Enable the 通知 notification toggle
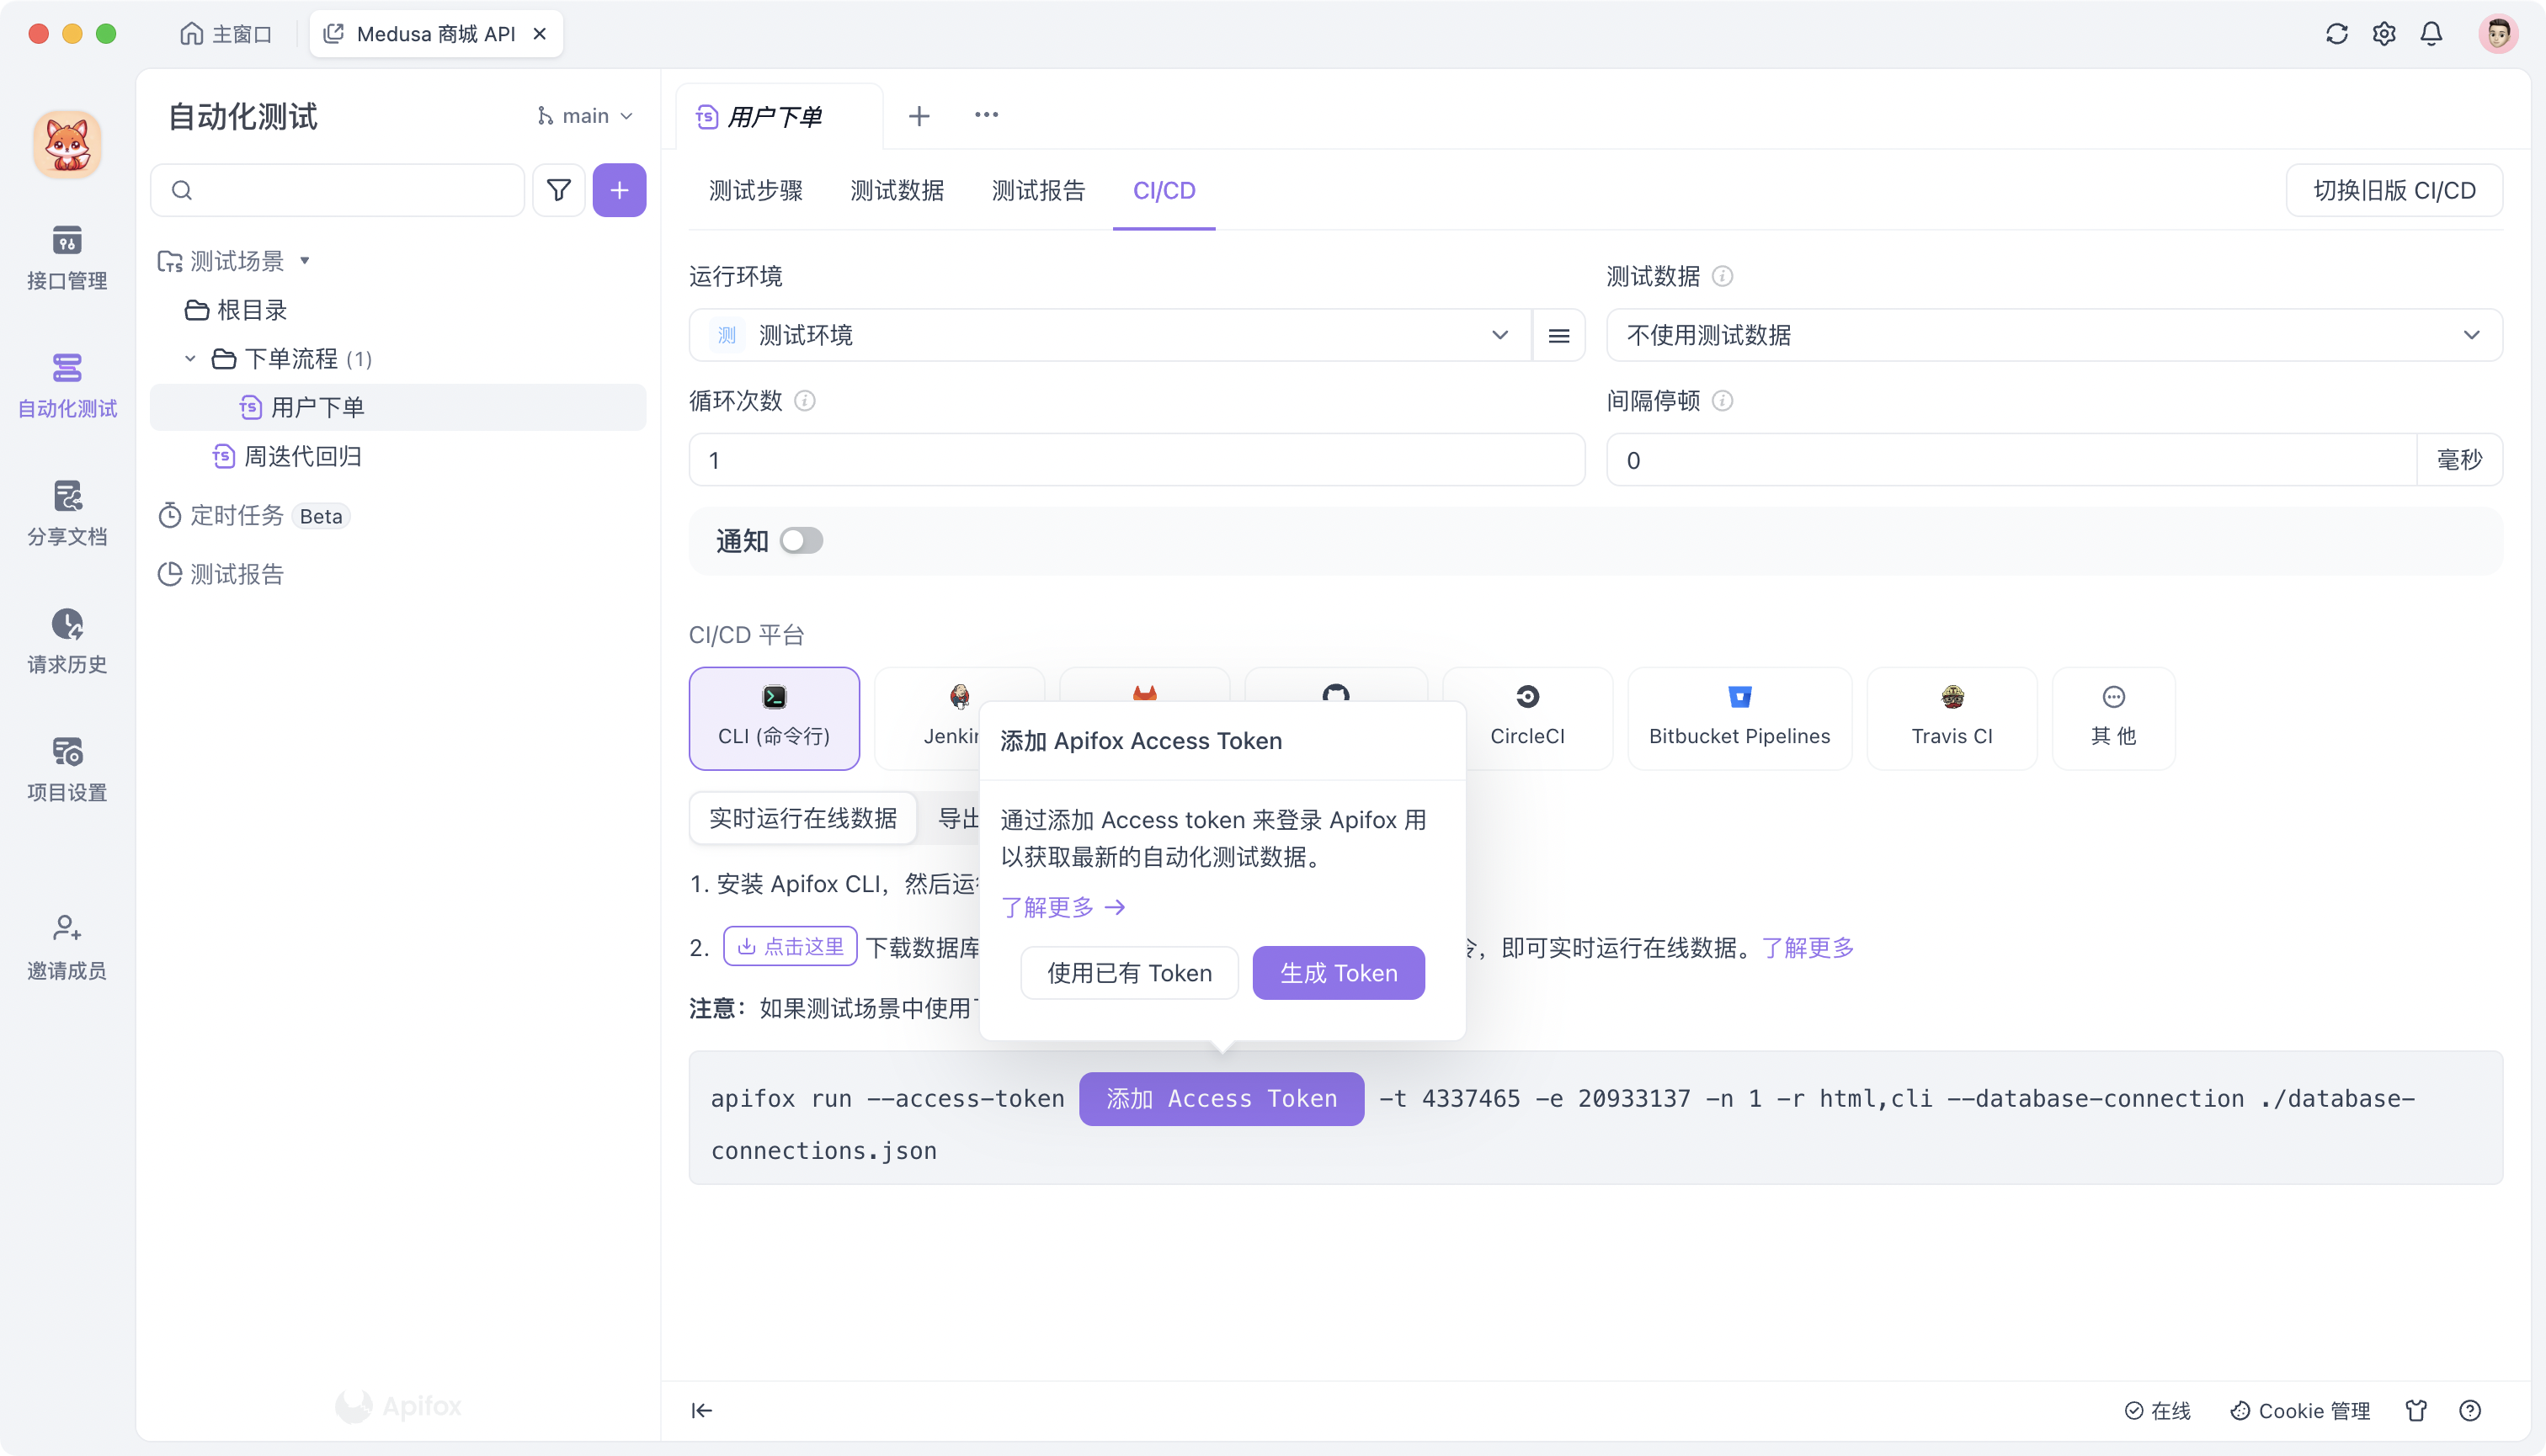The height and width of the screenshot is (1456, 2546). pos(801,540)
